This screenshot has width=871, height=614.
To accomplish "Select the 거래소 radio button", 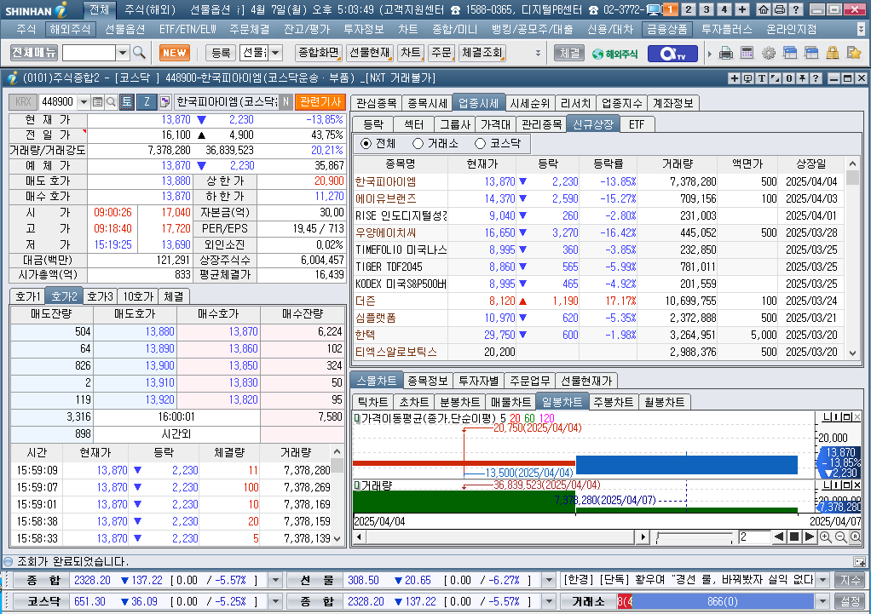I will 418,144.
